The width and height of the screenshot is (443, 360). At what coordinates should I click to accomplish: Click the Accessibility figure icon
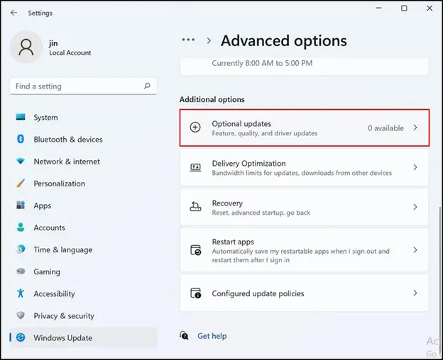pos(21,293)
